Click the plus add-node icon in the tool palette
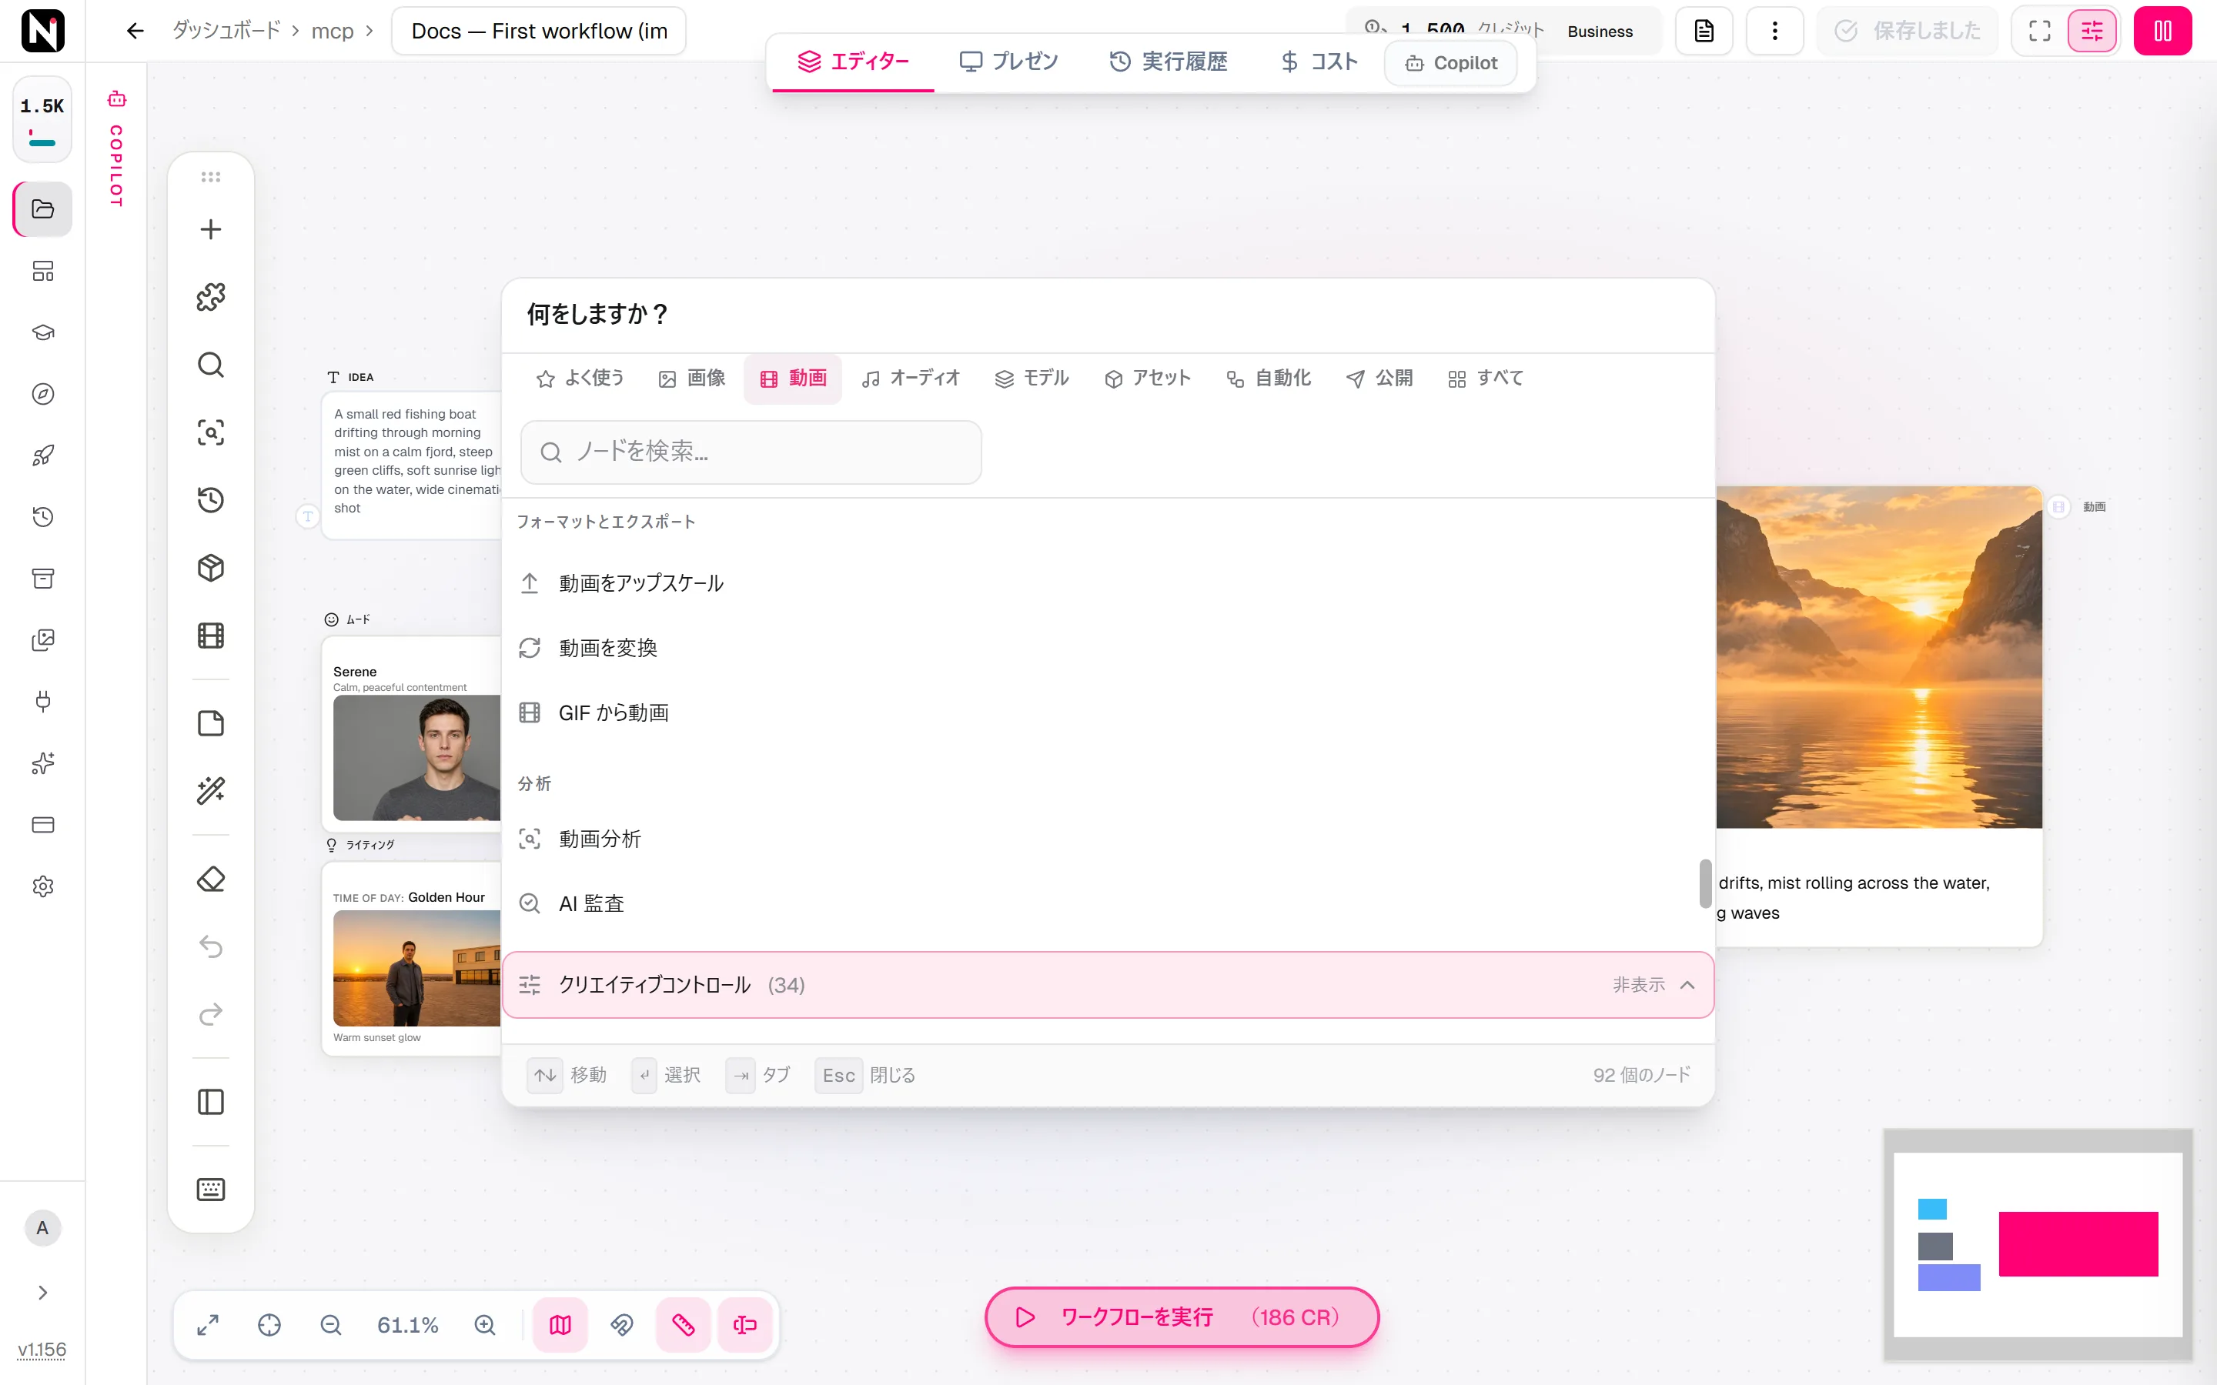The height and width of the screenshot is (1385, 2217). pyautogui.click(x=211, y=229)
